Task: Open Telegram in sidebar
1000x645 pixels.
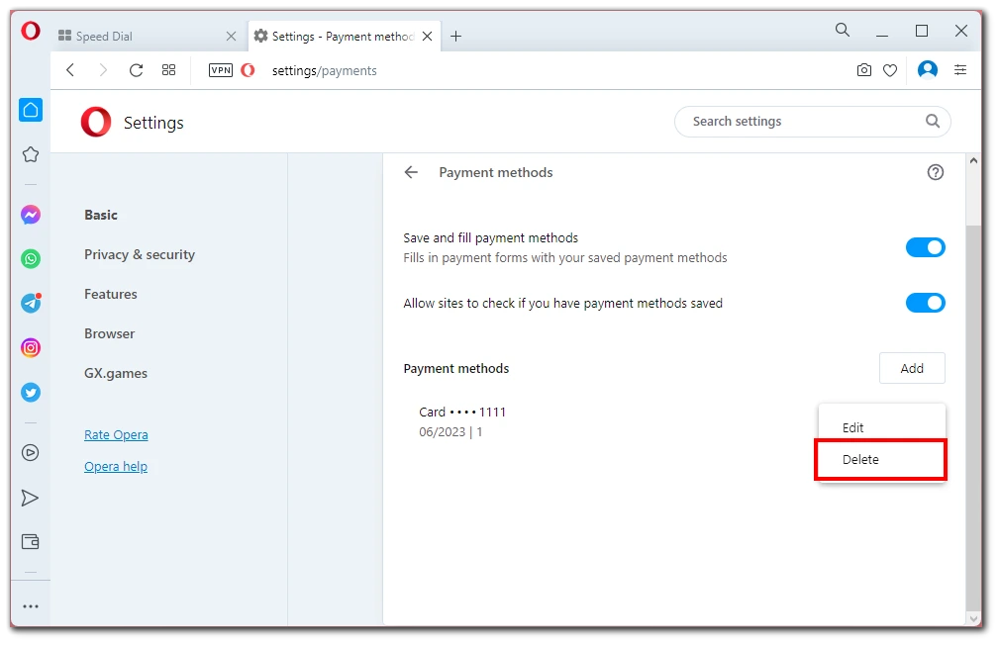Action: click(x=31, y=303)
